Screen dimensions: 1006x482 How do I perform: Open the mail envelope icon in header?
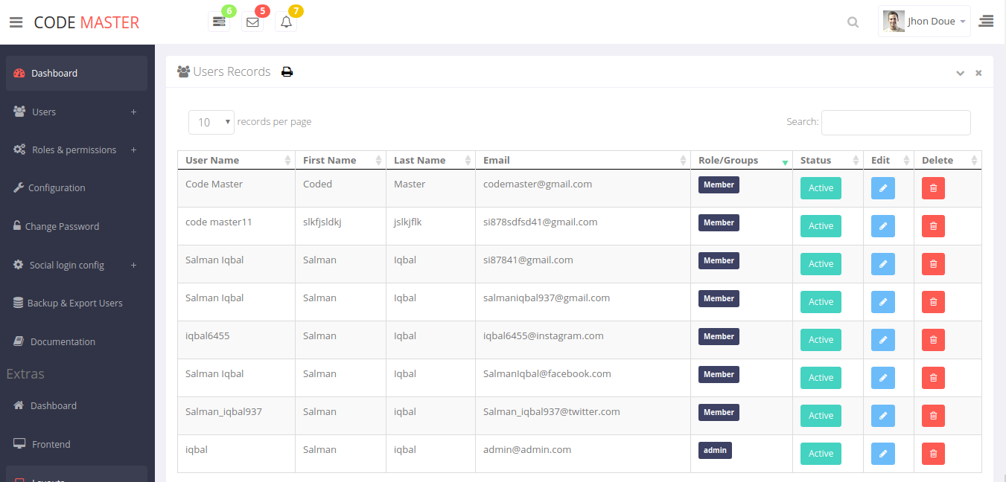point(252,22)
